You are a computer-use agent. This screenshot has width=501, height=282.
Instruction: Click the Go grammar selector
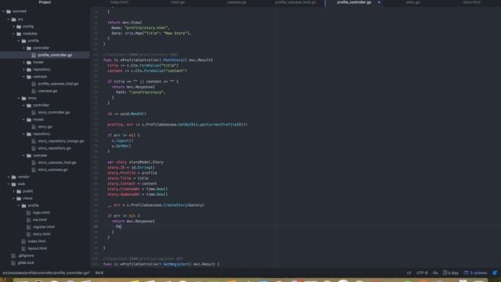(435, 273)
